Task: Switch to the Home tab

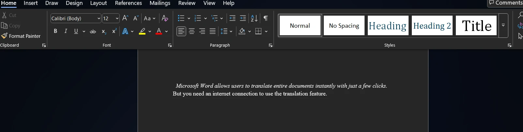Action: point(8,3)
